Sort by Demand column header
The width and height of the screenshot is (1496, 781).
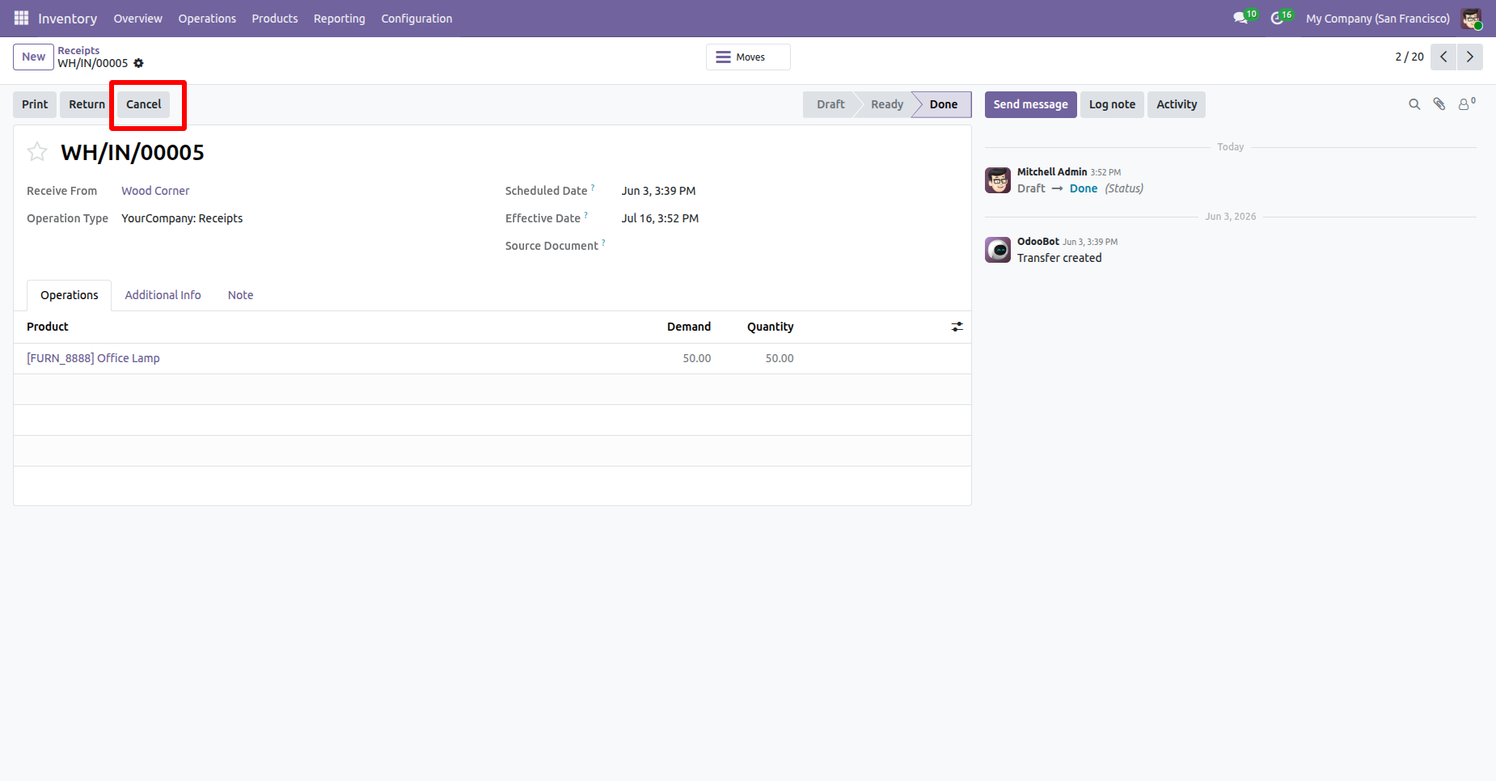point(689,327)
